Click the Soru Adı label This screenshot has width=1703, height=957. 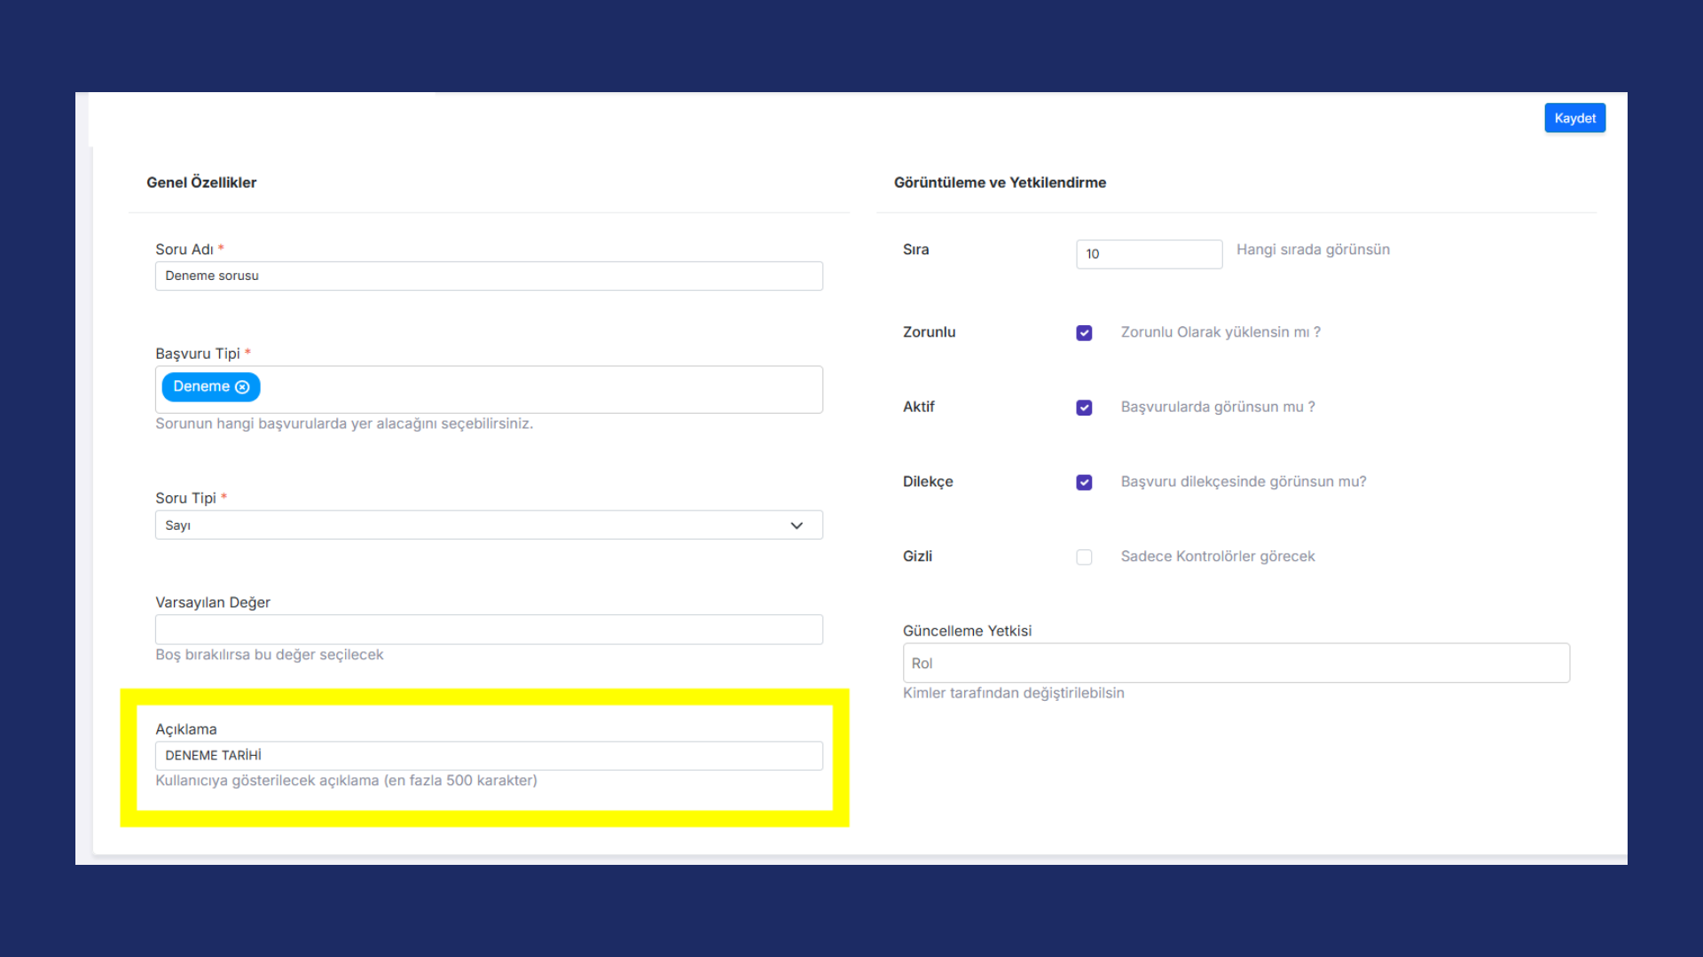[184, 250]
